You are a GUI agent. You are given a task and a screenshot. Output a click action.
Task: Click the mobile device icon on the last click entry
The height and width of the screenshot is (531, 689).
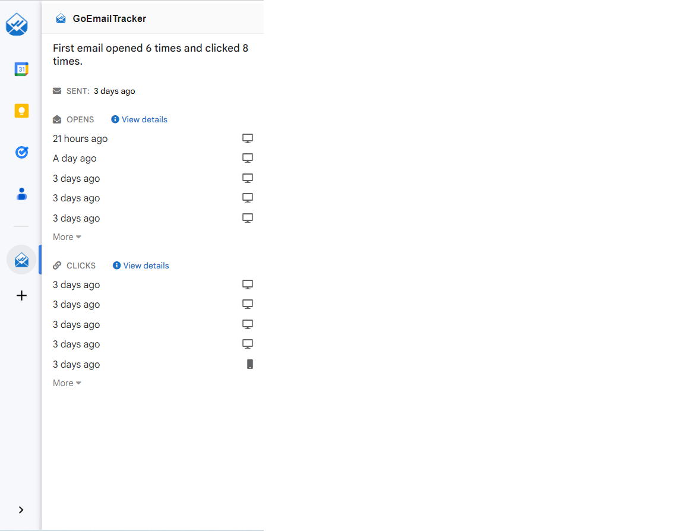click(x=249, y=364)
